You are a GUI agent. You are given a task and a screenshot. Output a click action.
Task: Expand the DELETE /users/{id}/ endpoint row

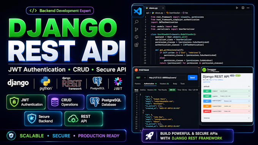[227, 111]
